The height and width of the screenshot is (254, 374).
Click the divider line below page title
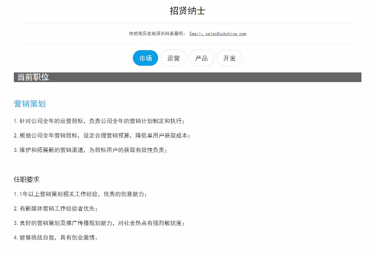pos(187,24)
